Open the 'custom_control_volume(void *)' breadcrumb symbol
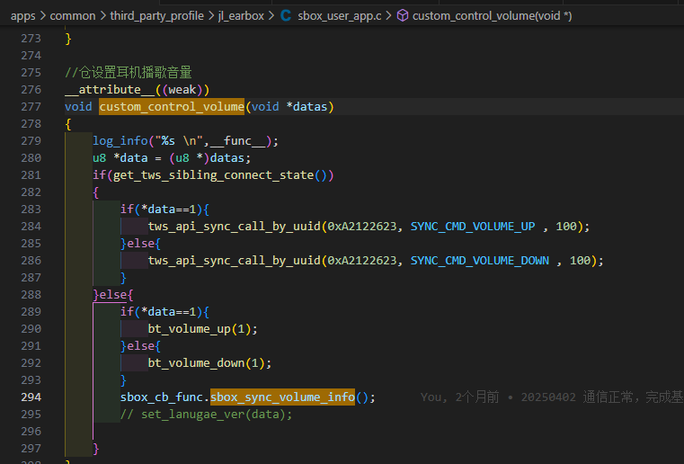Viewport: 684px width, 464px height. pyautogui.click(x=492, y=16)
